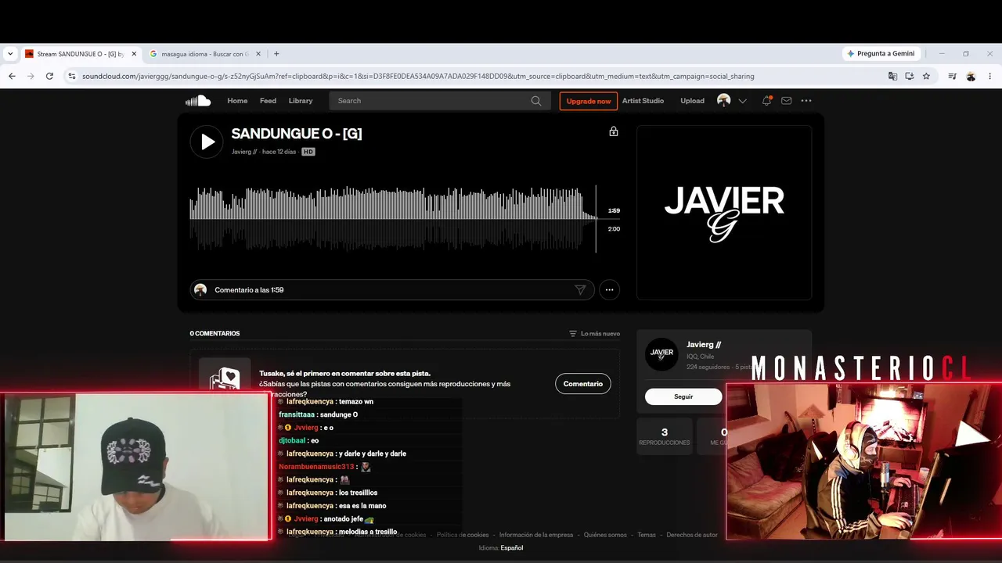
Task: Go back in the browser
Action: point(12,77)
